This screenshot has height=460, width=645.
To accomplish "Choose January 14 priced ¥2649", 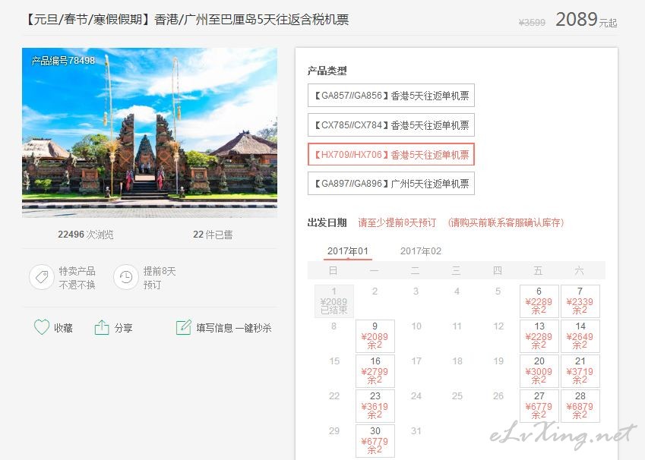I will tap(580, 336).
